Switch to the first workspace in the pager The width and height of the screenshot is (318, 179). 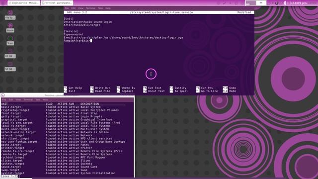[x=250, y=3]
